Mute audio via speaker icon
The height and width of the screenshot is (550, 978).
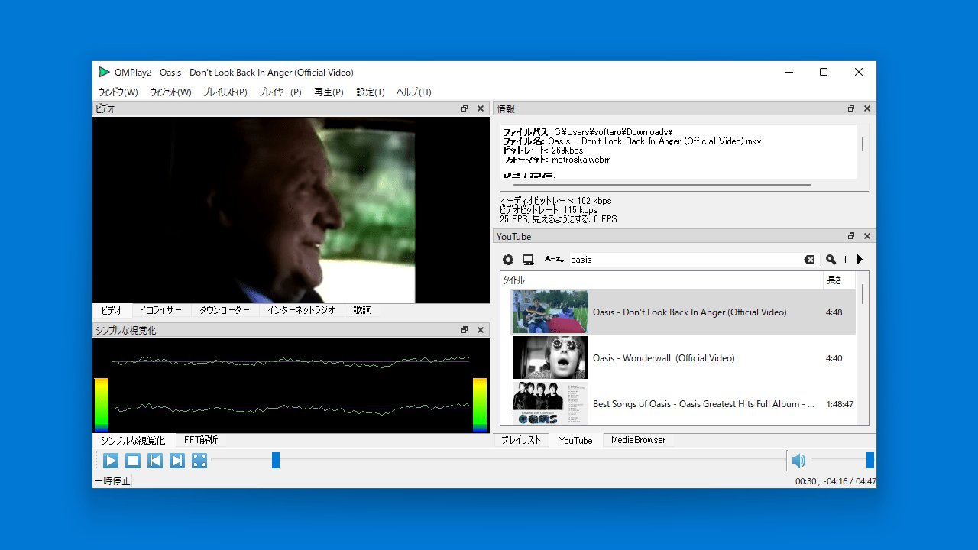(798, 461)
